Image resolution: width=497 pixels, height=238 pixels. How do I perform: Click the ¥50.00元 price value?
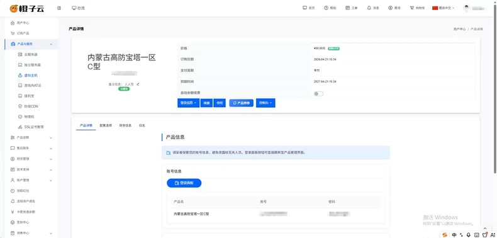[320, 48]
